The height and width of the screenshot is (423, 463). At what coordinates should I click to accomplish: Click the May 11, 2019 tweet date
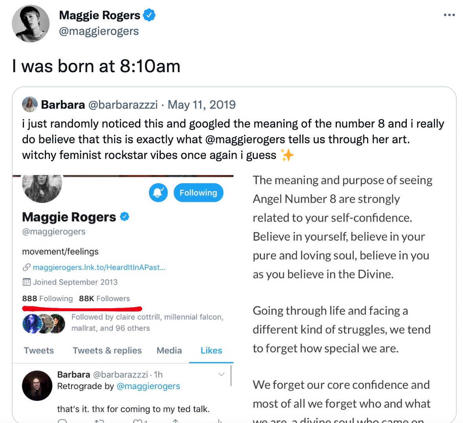coord(202,105)
